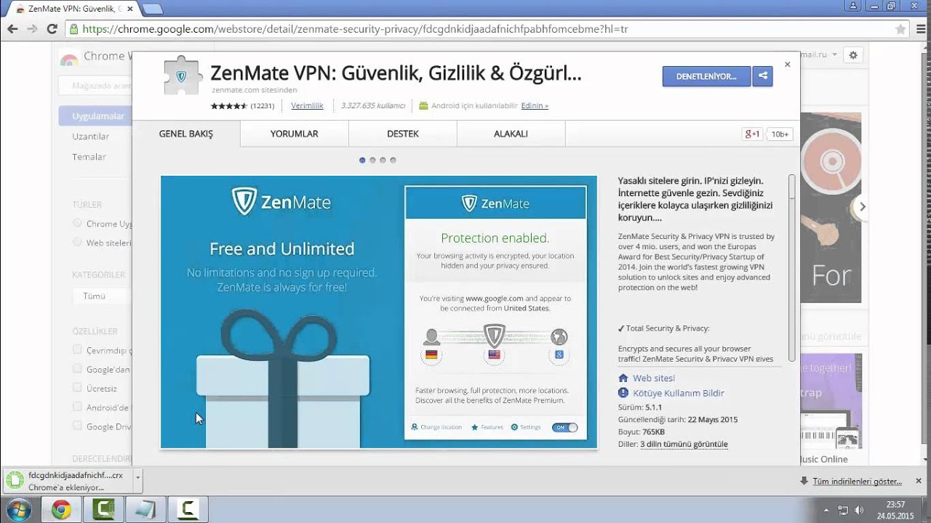931x523 pixels.
Task: Click the 12231 ratings count
Action: [x=263, y=105]
